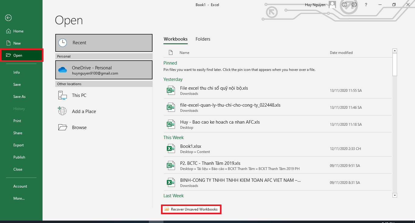Click the Add a Place globe icon

[x=62, y=111]
